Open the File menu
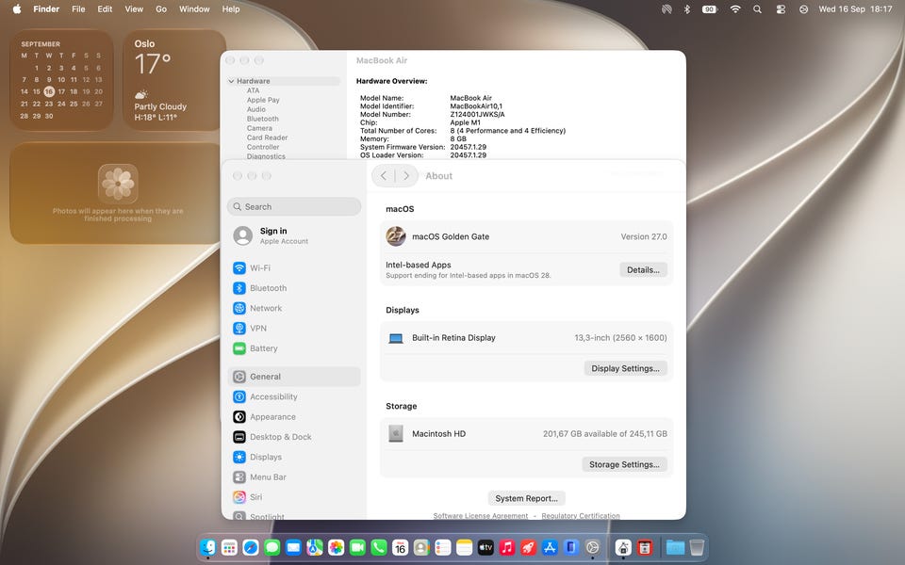Screen dimensions: 905x565 tap(78, 9)
